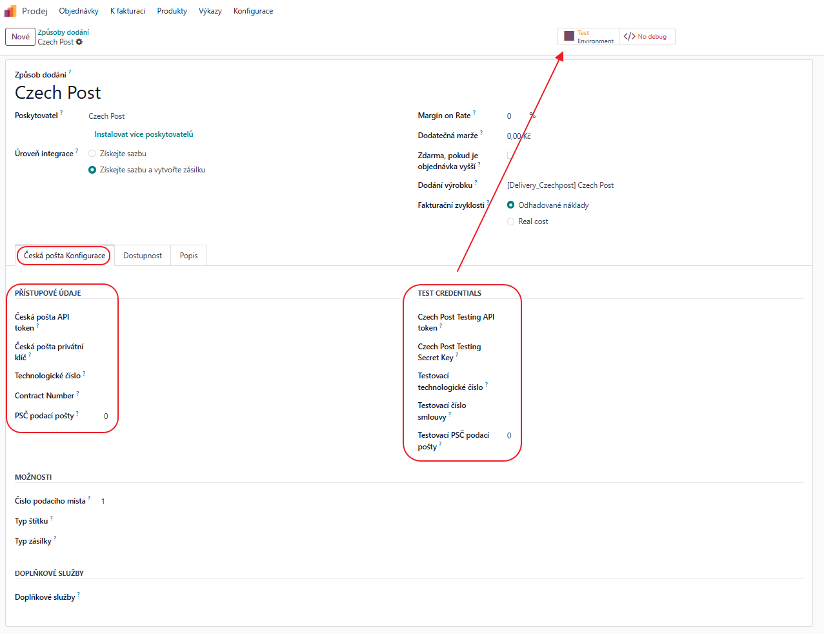This screenshot has width=824, height=634.
Task: Click Instalovat více poskytovatelů link
Action: point(144,134)
